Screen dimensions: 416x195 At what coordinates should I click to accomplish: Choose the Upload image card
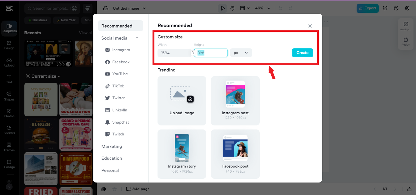coord(182,101)
